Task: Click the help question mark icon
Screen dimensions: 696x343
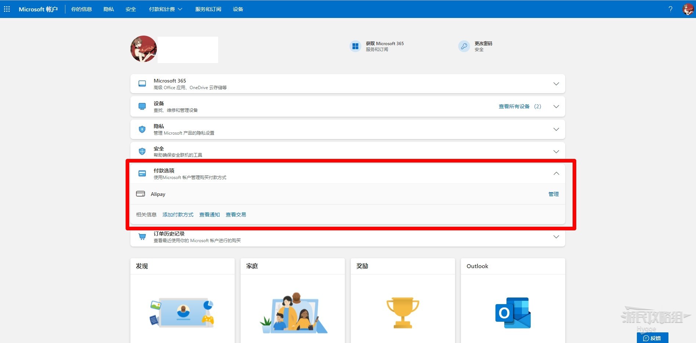Action: click(670, 9)
